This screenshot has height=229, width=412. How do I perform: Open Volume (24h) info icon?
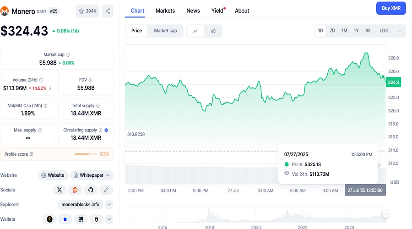(41, 80)
